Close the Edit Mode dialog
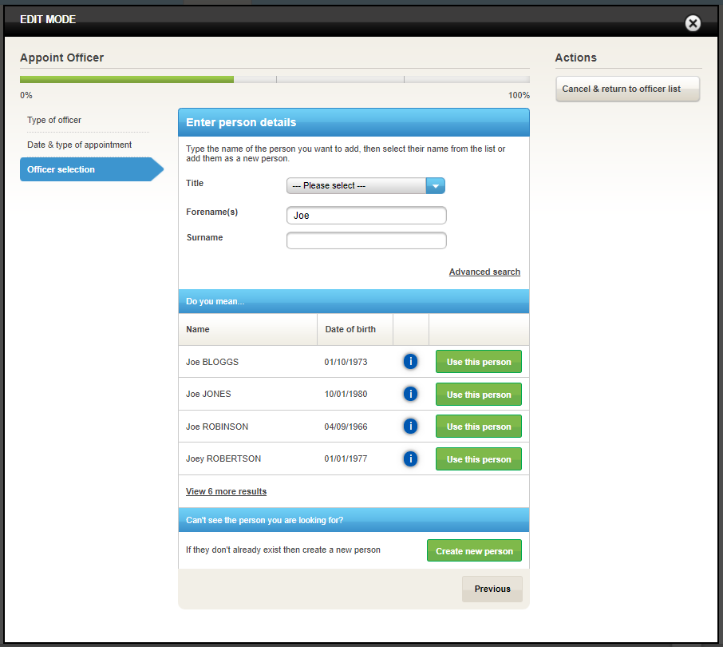 693,23
